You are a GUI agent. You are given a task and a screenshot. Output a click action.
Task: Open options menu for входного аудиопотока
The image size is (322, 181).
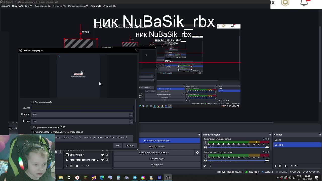pos(205,143)
